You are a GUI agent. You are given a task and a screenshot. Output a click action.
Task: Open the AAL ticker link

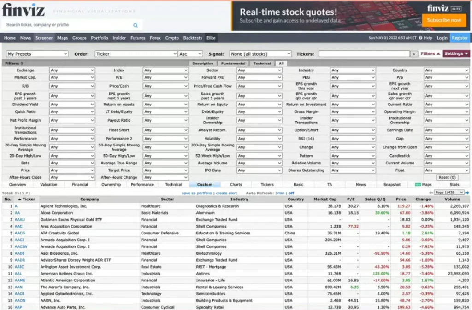[x=18, y=274]
